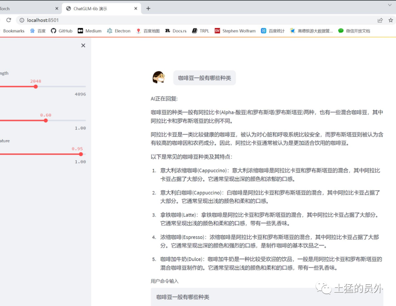Open the Medium bookmark
Image resolution: width=396 pixels, height=306 pixels.
90,31
